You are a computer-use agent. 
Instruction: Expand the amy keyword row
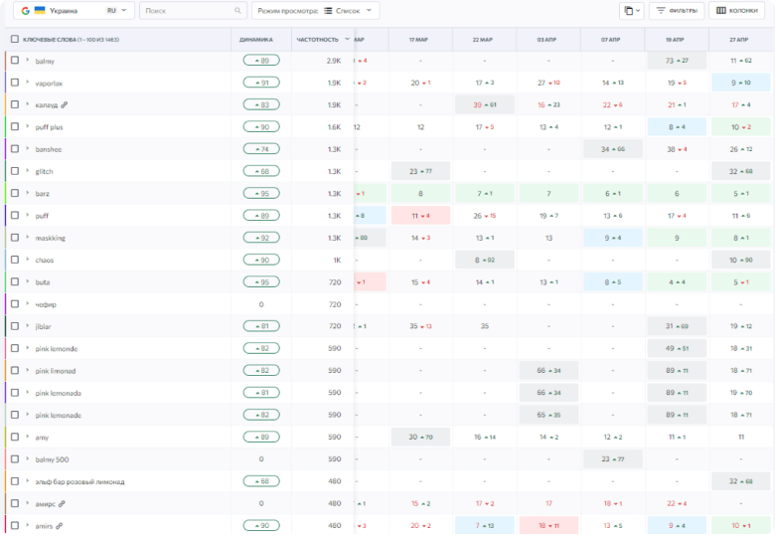click(27, 437)
